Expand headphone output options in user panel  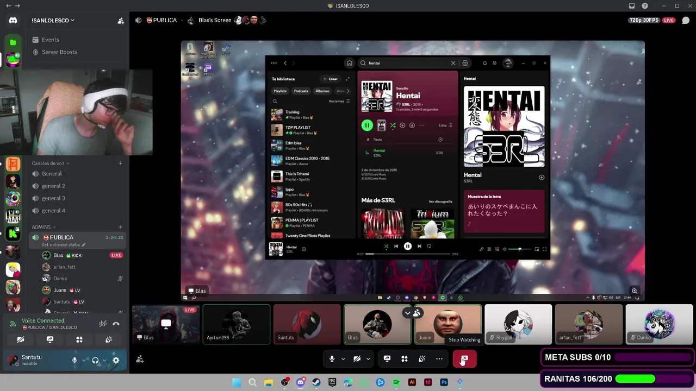[104, 360]
